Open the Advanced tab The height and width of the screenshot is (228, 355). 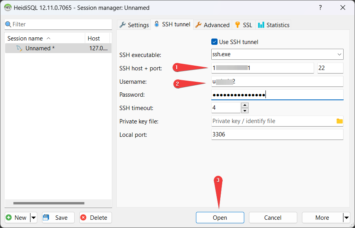coord(212,25)
